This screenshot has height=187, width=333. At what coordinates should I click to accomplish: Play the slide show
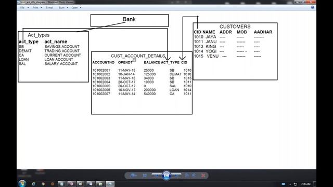(166, 176)
